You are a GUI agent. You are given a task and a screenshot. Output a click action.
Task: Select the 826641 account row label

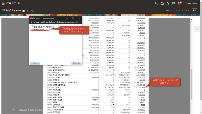[x=55, y=97]
